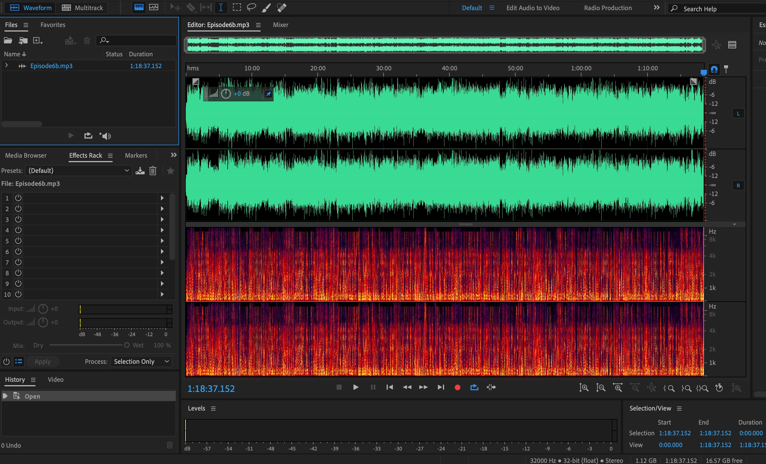Expand the Episode6b.mp3 file entry

6,66
